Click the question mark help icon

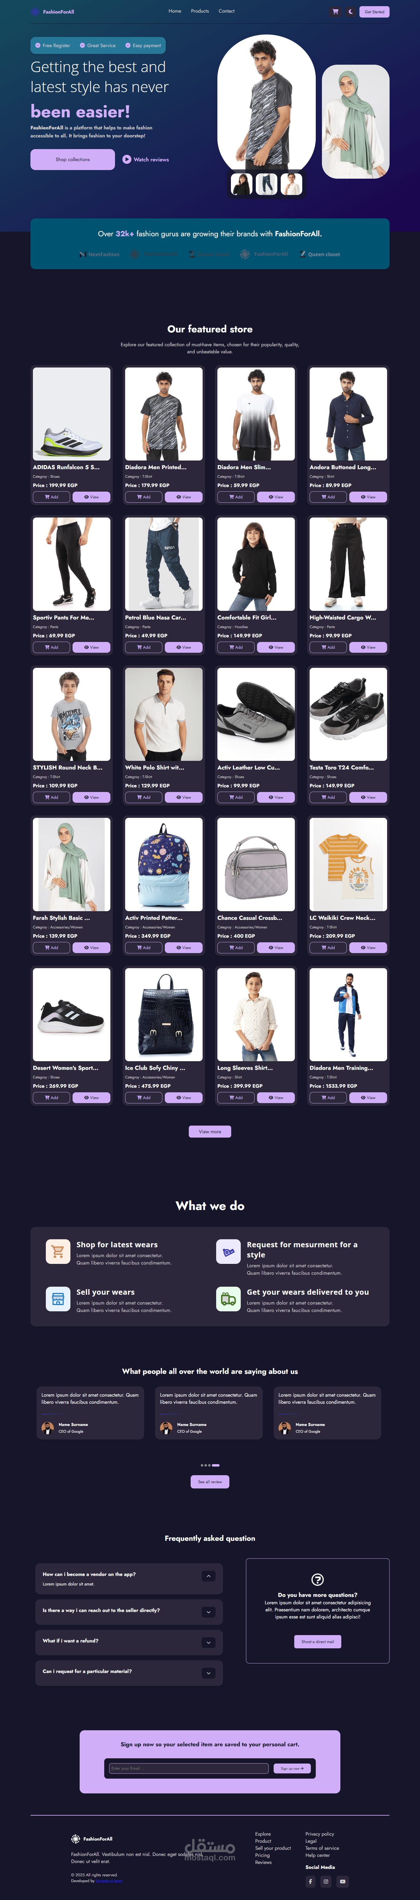point(318,1579)
